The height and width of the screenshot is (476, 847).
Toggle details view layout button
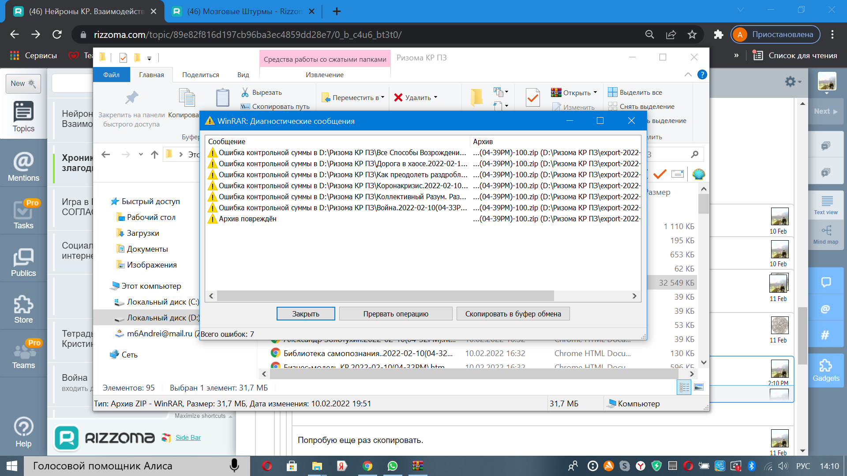pyautogui.click(x=684, y=387)
